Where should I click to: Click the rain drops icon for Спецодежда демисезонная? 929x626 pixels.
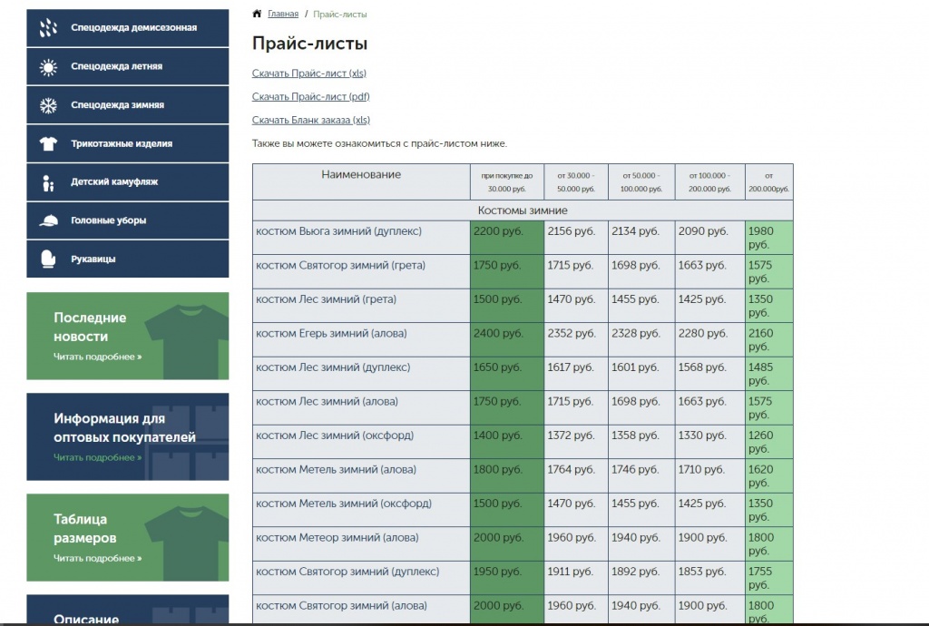[48, 28]
